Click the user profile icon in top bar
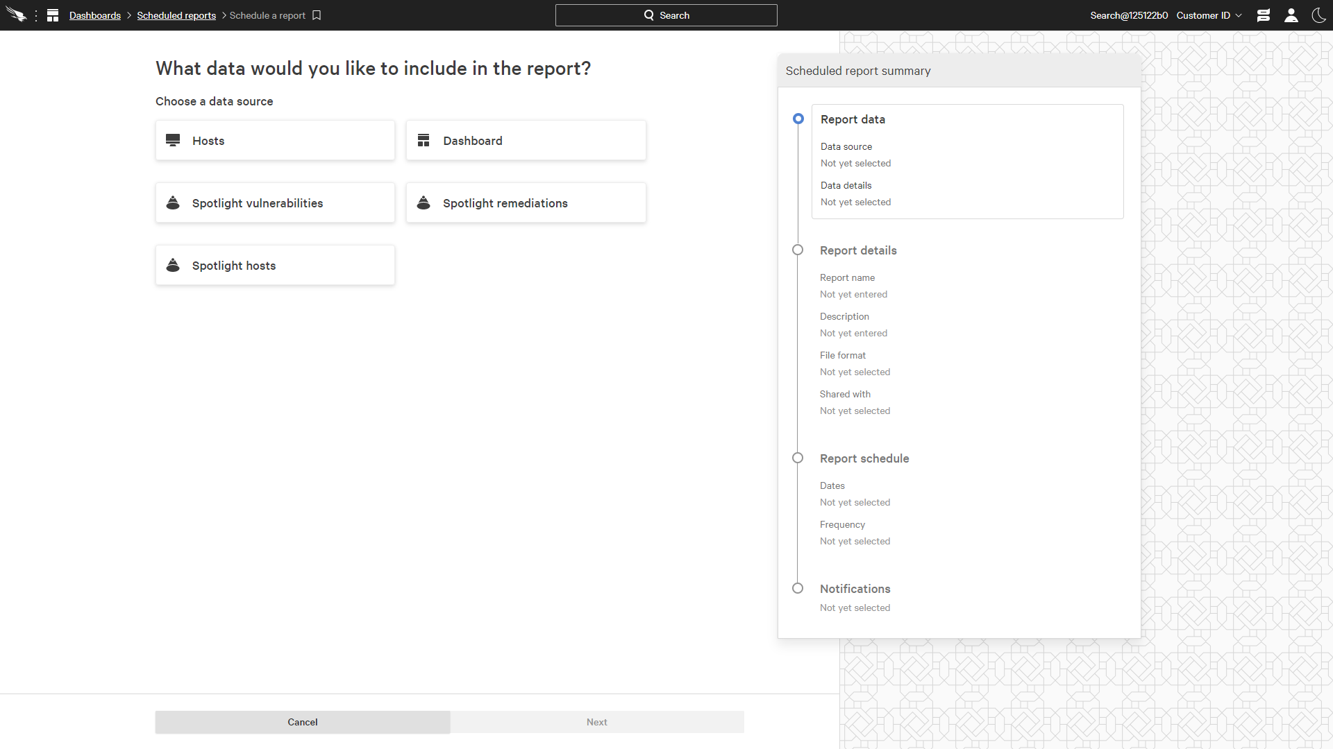The height and width of the screenshot is (749, 1333). coord(1291,15)
